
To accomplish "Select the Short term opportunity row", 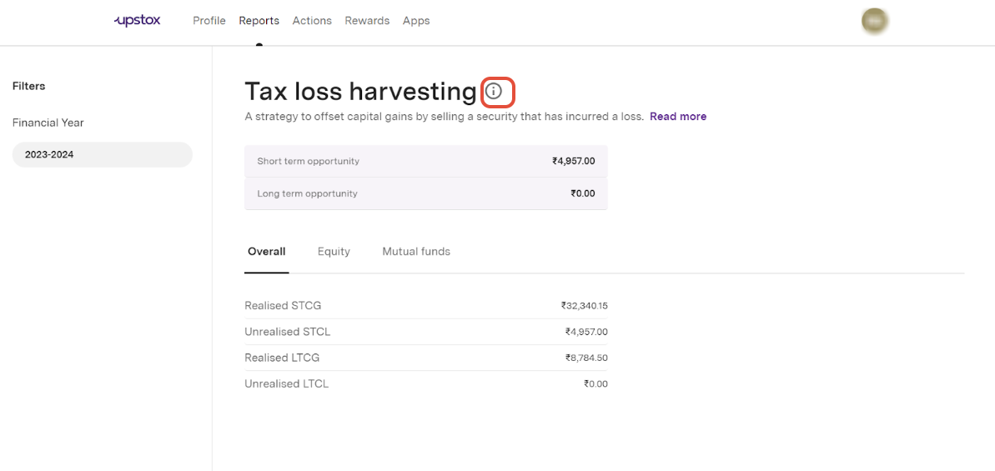I will click(425, 161).
